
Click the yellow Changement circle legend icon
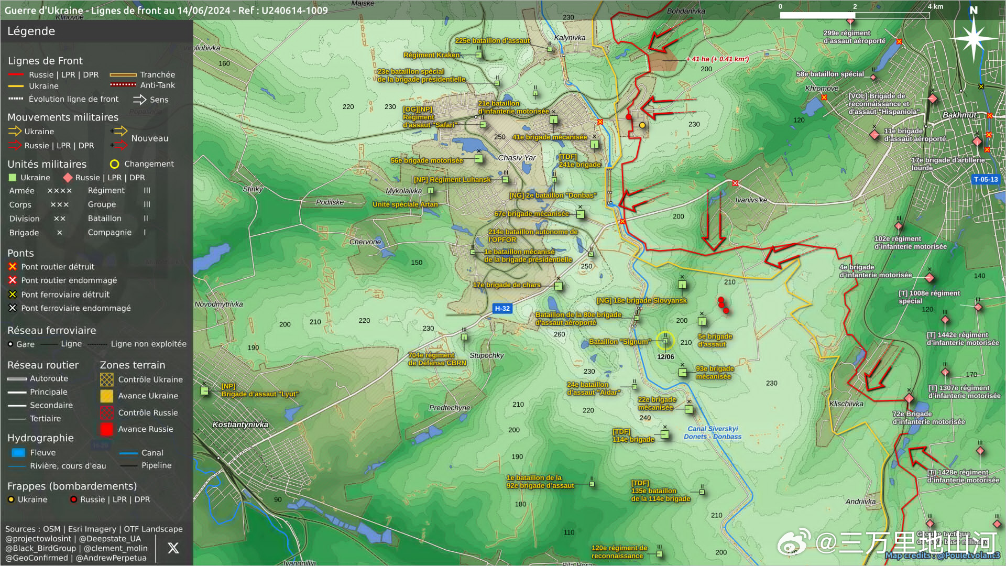click(114, 164)
